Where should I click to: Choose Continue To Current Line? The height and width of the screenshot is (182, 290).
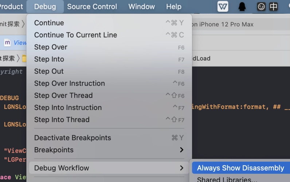[75, 35]
